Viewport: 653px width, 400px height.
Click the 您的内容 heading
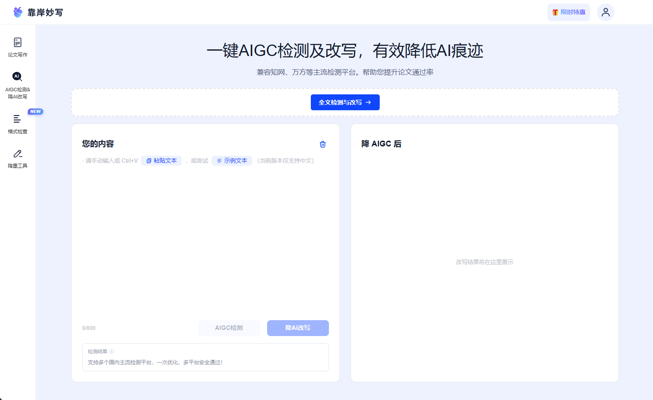[98, 144]
